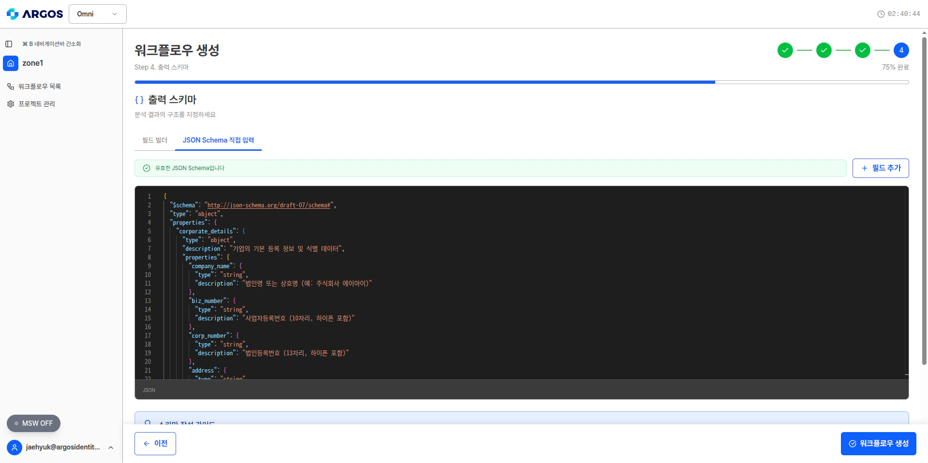Click the "corp_number" key in editor
928x463 pixels.
(x=210, y=336)
